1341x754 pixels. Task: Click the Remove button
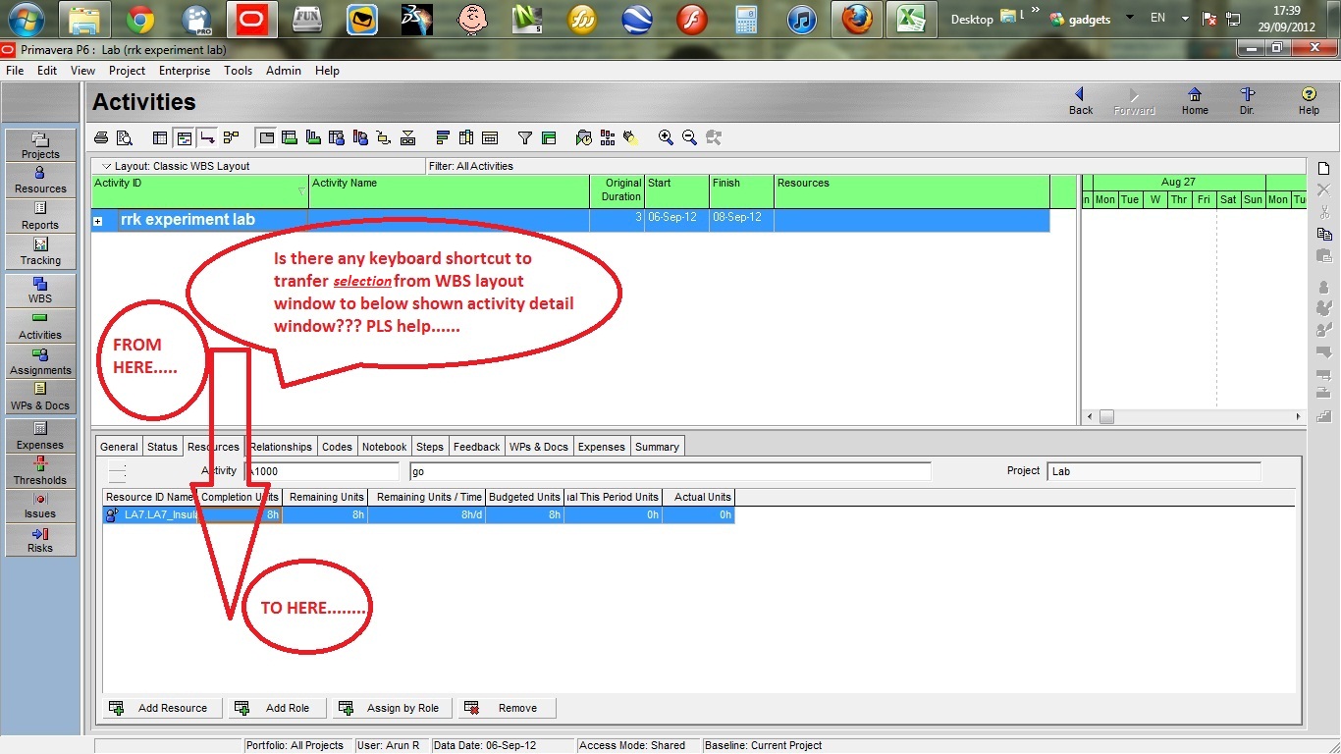[x=507, y=708]
